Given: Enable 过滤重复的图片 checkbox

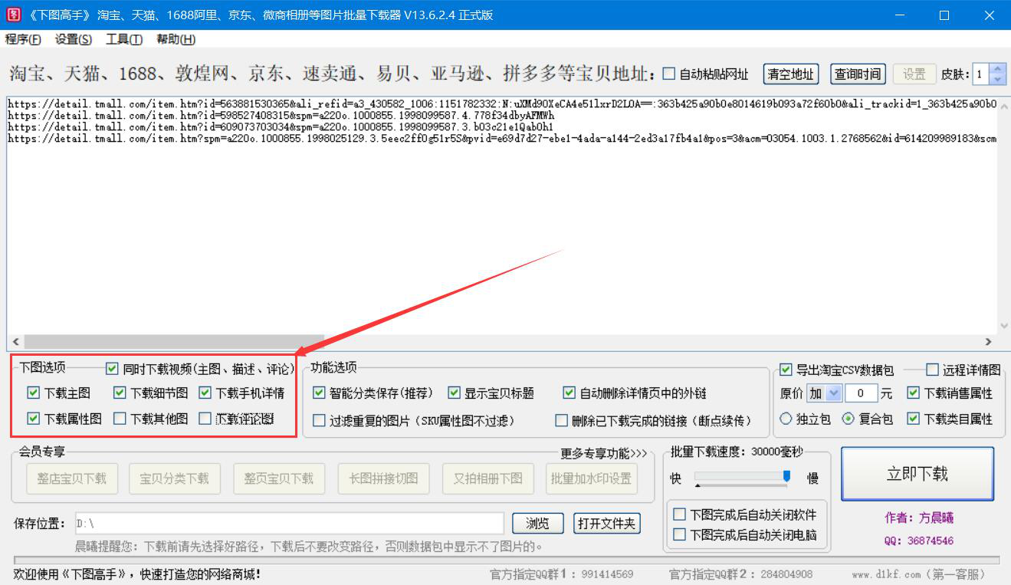Looking at the screenshot, I should coord(320,420).
